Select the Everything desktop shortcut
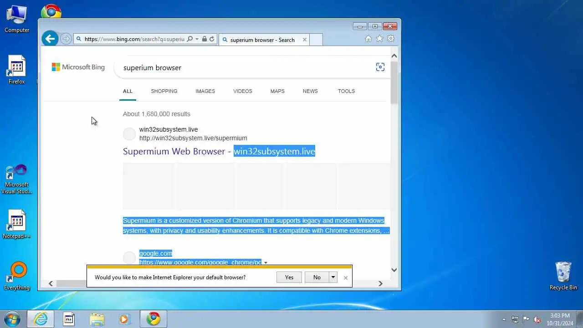The width and height of the screenshot is (583, 328). click(x=17, y=277)
